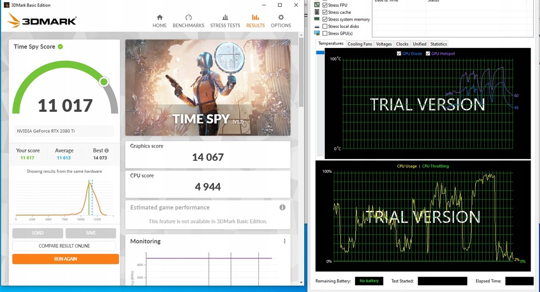The image size is (540, 292).
Task: Click the 3DMark logo
Action: [x=41, y=21]
